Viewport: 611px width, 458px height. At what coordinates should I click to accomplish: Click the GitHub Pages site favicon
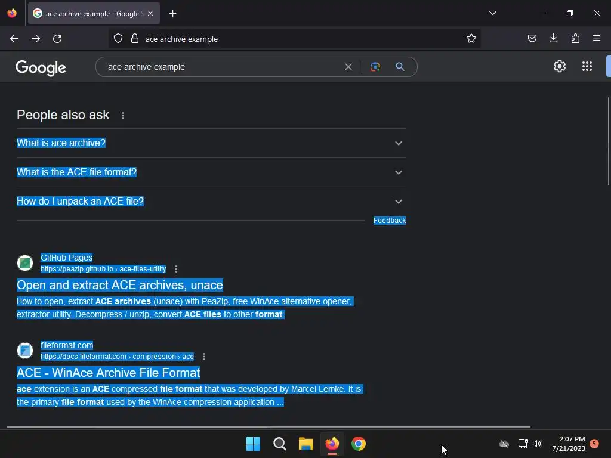[x=25, y=263]
